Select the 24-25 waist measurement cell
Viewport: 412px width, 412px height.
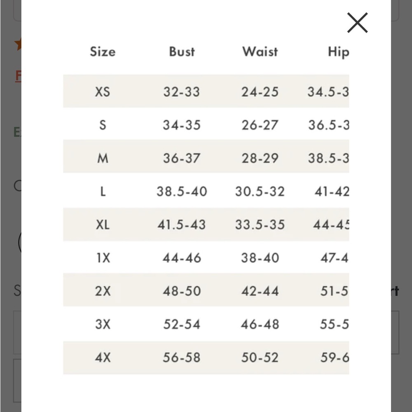pos(260,92)
